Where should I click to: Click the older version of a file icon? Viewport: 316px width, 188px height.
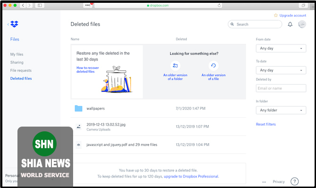click(x=214, y=66)
